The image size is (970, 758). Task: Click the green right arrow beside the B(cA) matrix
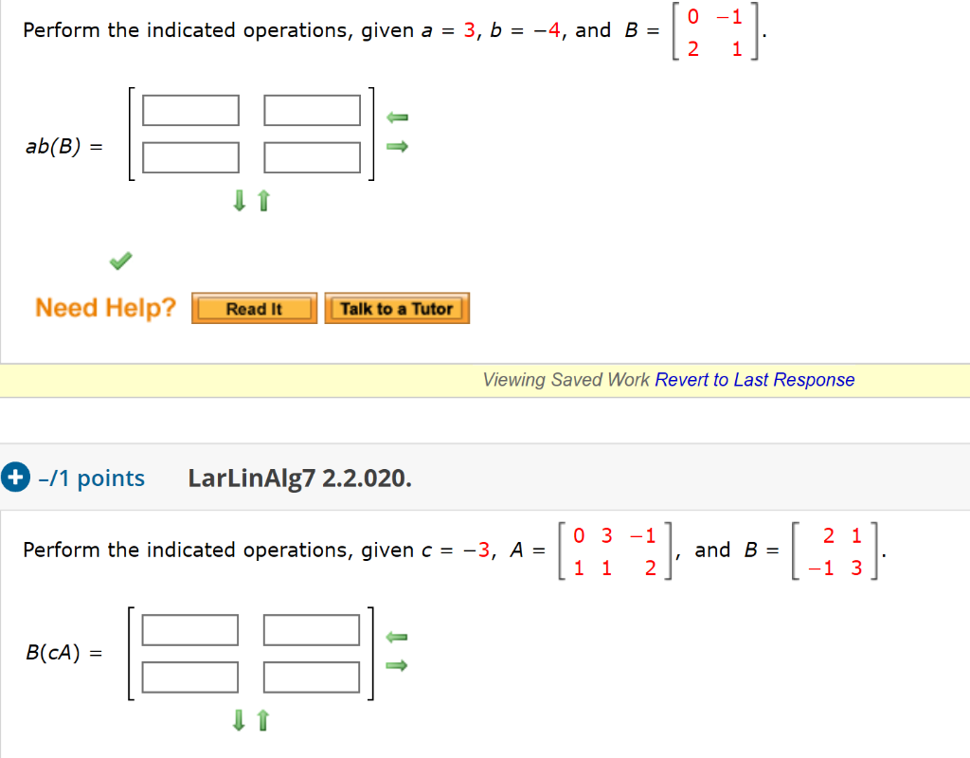(396, 665)
